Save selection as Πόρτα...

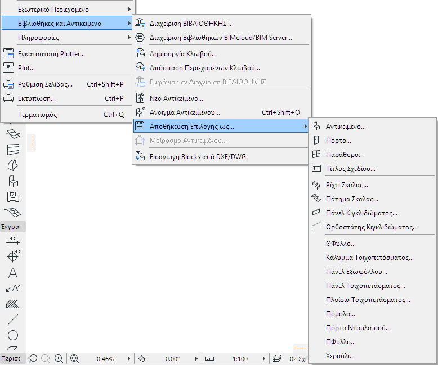click(373, 141)
